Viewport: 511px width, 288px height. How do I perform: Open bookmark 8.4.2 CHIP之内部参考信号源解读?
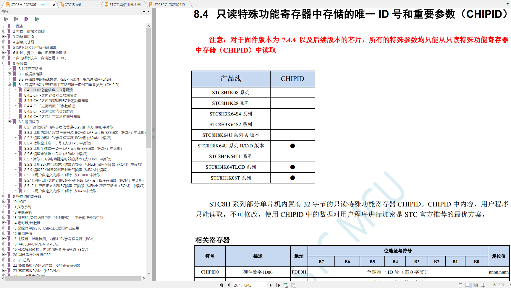coord(51,95)
